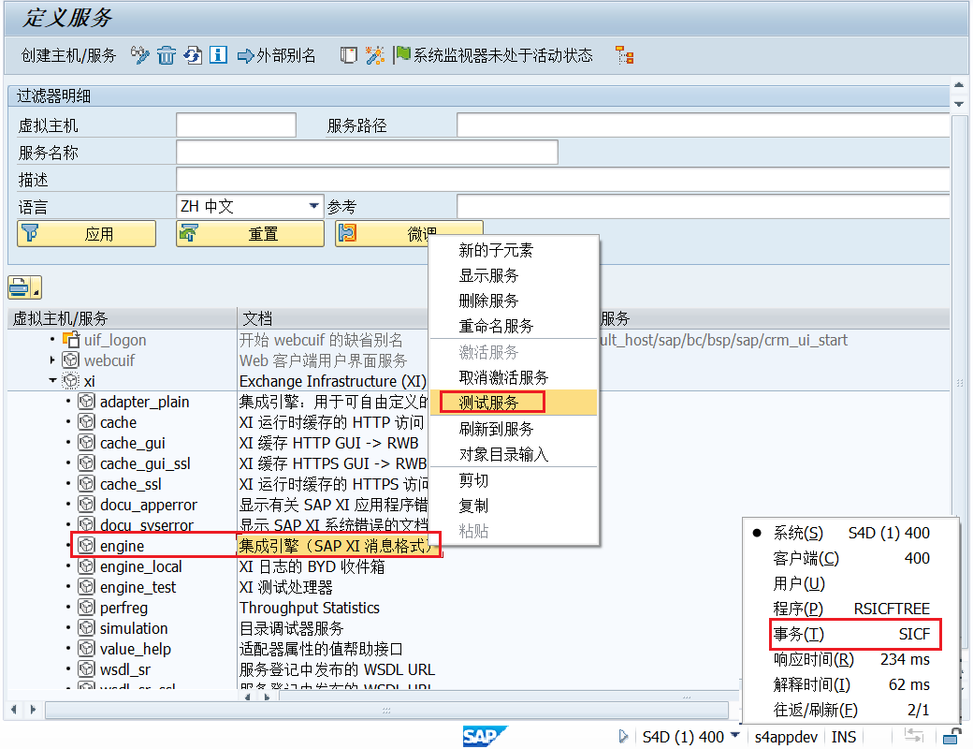Choose 复制 from context menu
Image resolution: width=973 pixels, height=749 pixels.
514,507
